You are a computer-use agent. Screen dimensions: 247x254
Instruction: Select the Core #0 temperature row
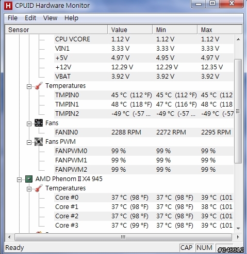144,198
